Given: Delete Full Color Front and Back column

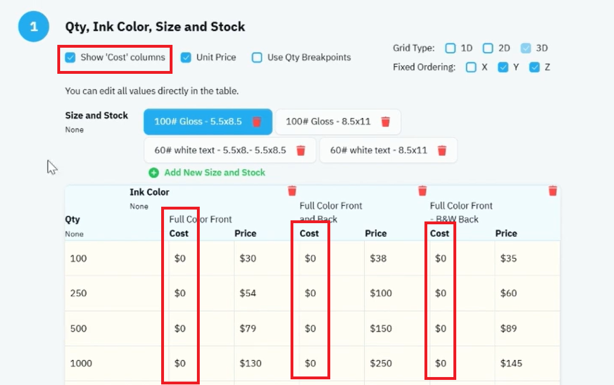Looking at the screenshot, I should pyautogui.click(x=422, y=191).
